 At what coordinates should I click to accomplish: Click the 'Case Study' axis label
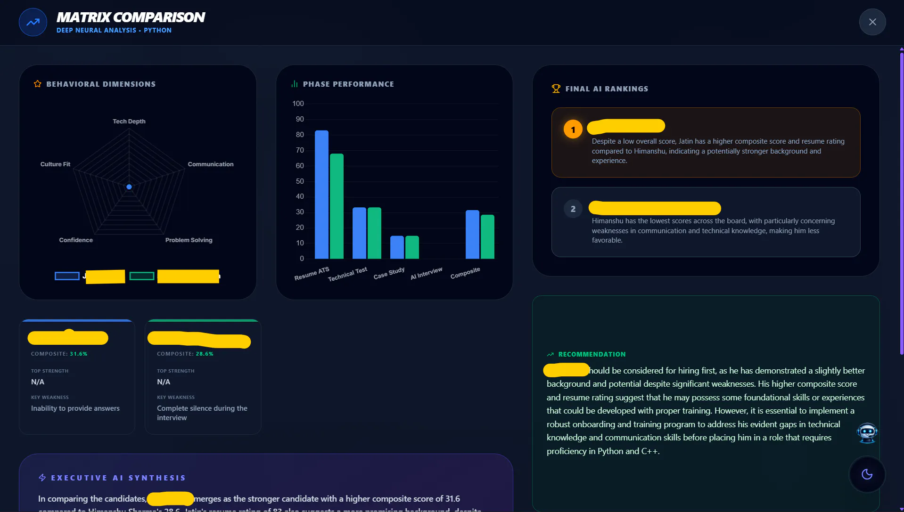(389, 273)
